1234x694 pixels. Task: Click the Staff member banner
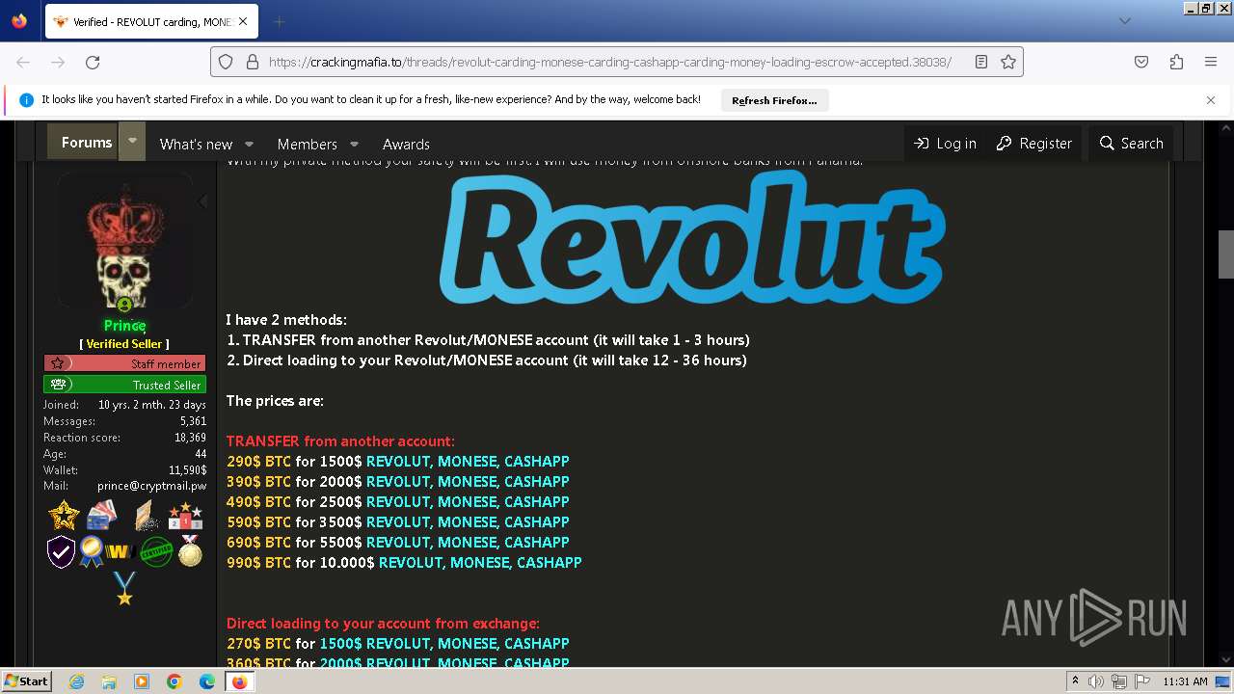124,363
